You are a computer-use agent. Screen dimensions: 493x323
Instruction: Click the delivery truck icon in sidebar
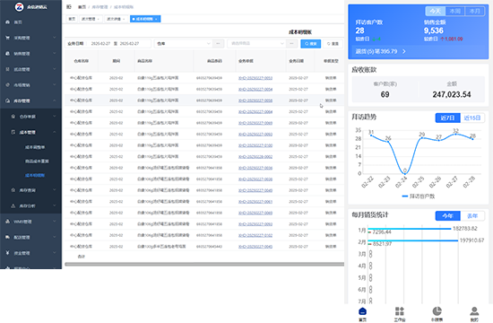(7, 237)
